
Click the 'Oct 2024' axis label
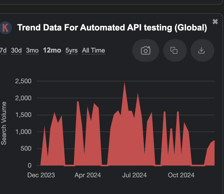tap(181, 175)
